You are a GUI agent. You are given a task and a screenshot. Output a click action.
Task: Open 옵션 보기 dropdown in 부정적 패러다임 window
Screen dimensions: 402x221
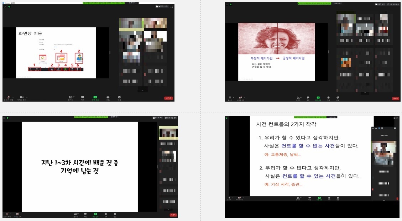[x=338, y=3]
